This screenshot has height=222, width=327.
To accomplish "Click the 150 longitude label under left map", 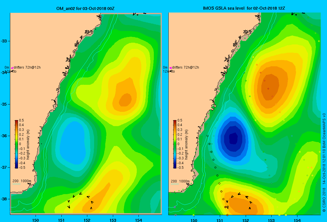I will point(36,220).
